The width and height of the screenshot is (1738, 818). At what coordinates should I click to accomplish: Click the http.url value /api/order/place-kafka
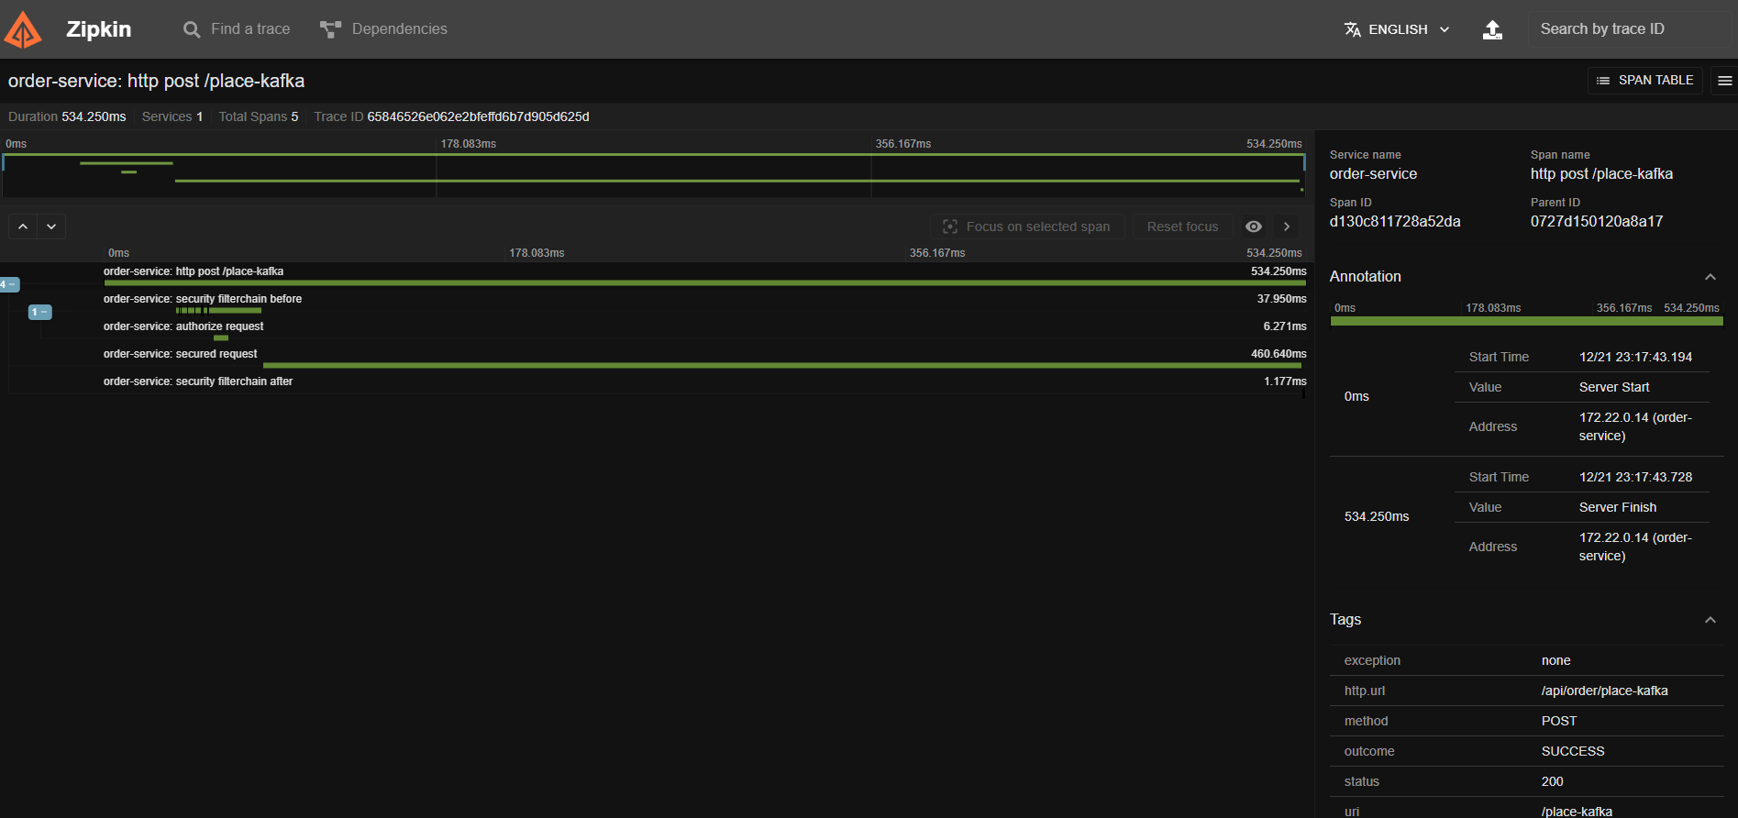(x=1605, y=691)
